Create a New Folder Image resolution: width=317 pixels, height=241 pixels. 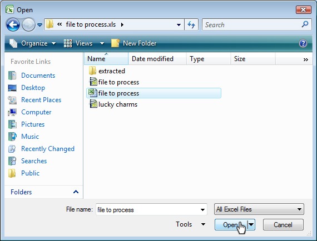tap(134, 43)
